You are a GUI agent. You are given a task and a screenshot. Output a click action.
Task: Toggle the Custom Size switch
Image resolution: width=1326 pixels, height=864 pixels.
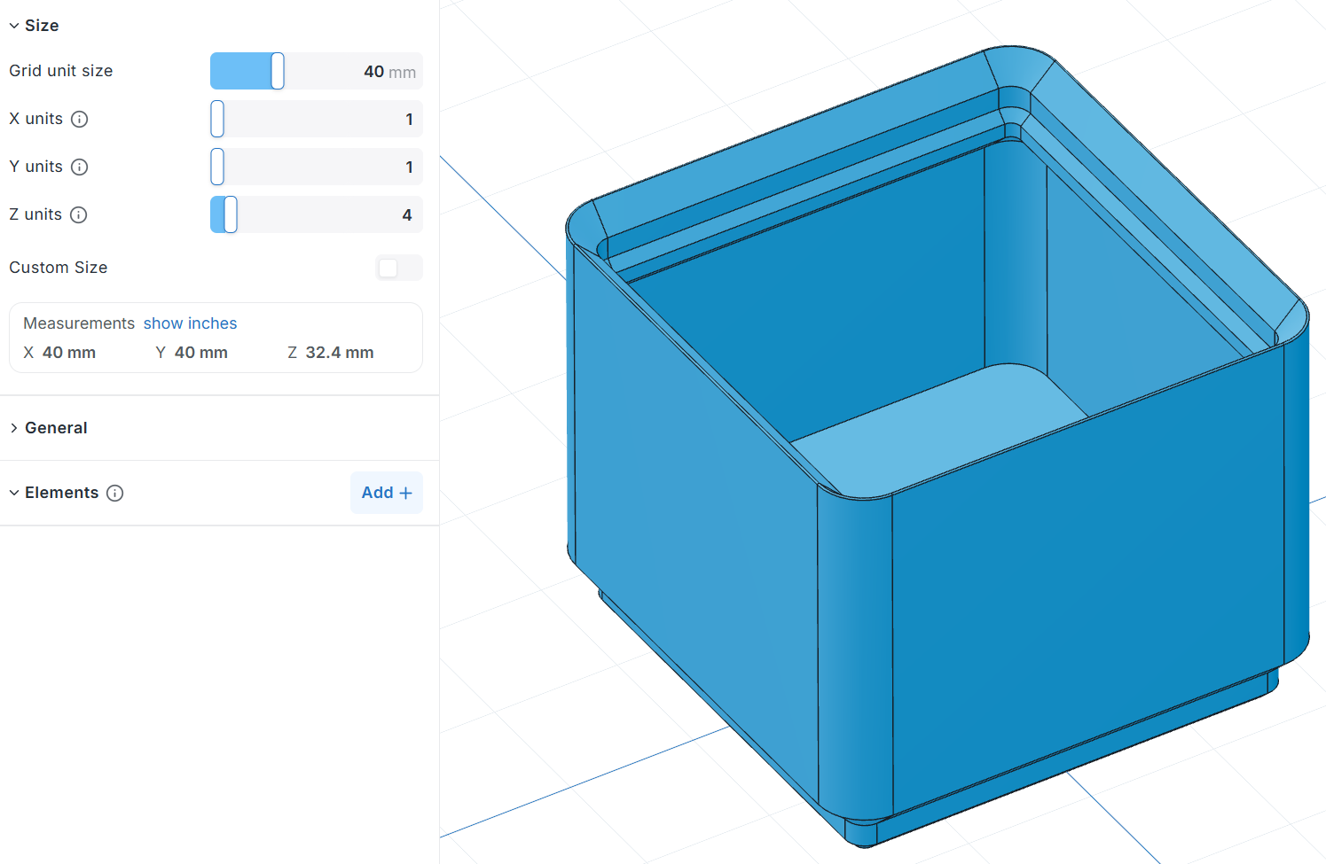tap(399, 268)
